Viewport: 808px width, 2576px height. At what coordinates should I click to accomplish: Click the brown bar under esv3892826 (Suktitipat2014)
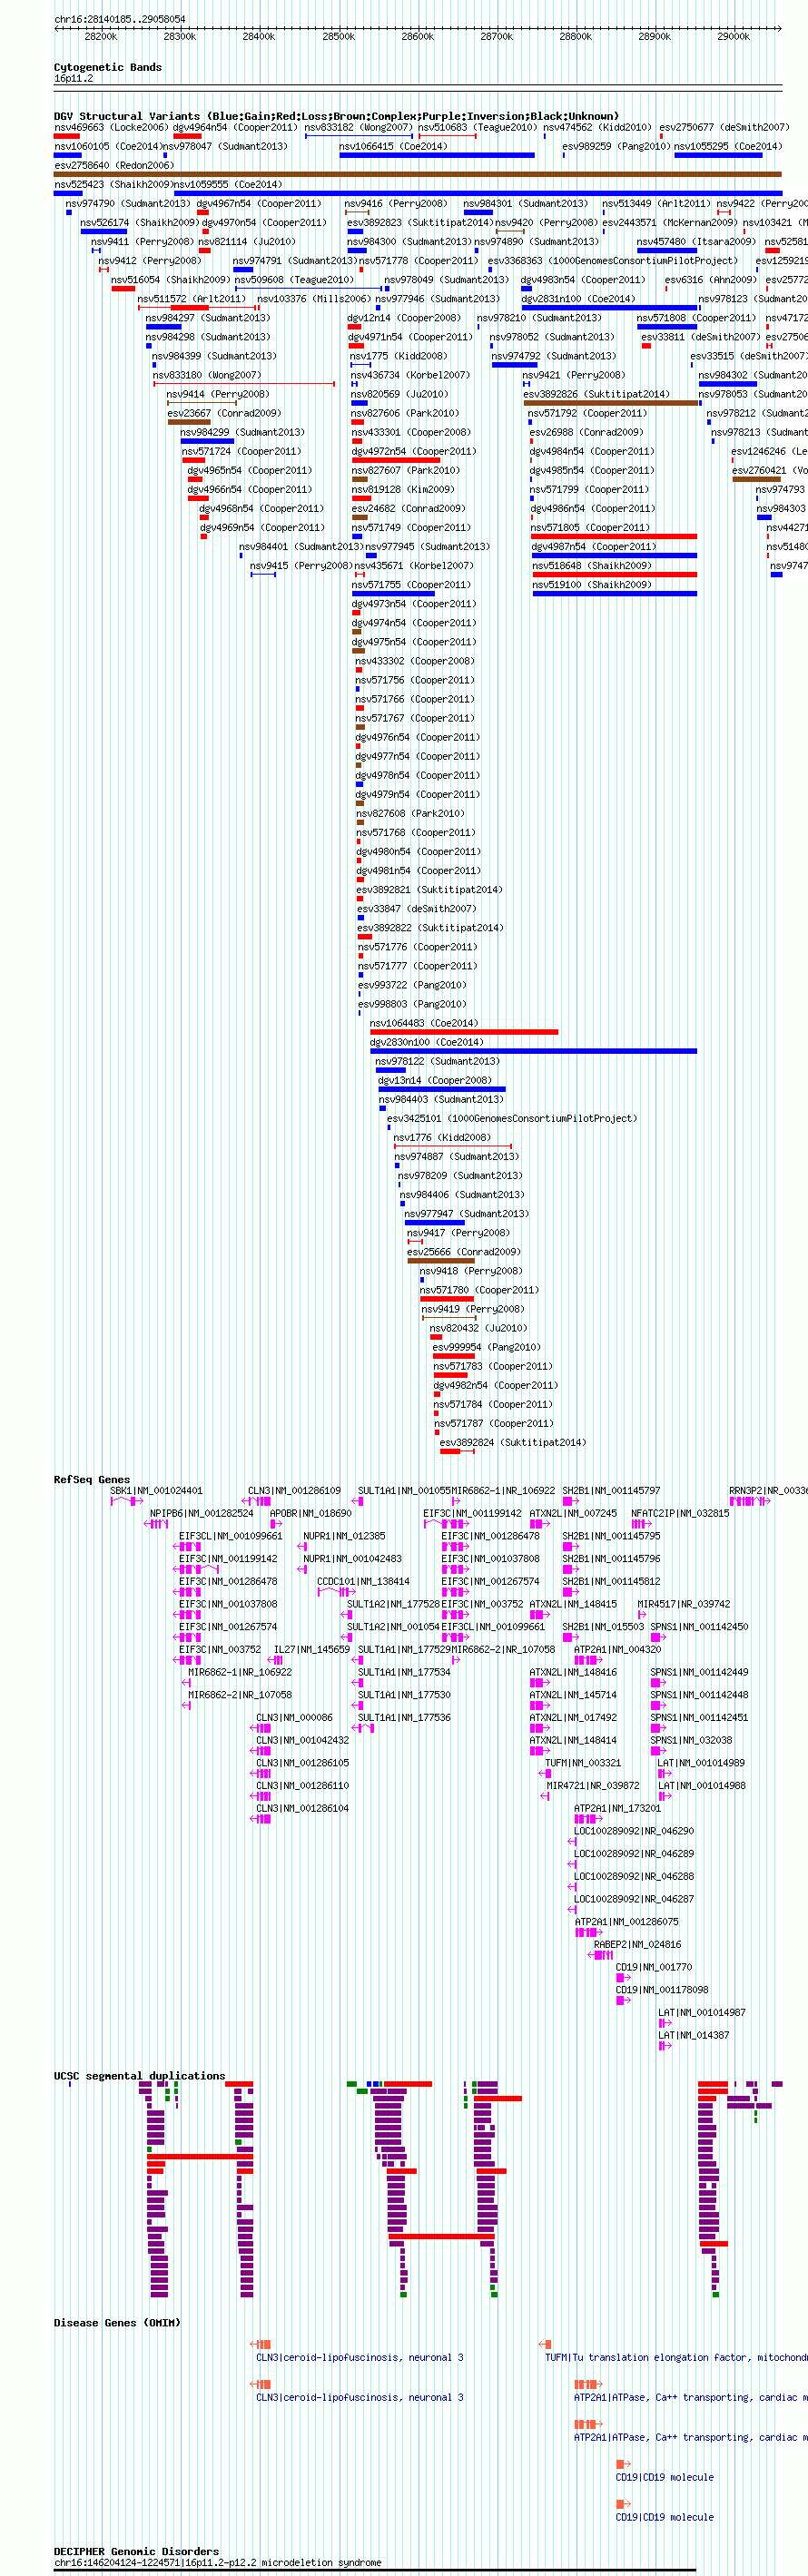pos(610,403)
